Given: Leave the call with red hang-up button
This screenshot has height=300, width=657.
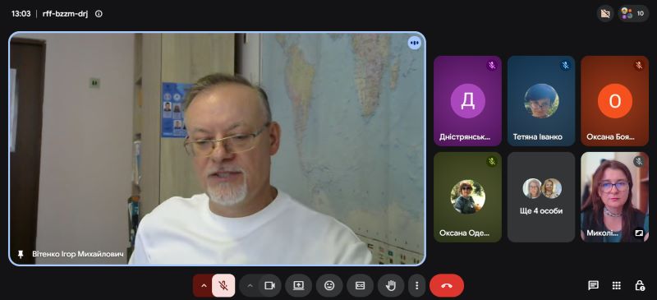Looking at the screenshot, I should point(447,286).
